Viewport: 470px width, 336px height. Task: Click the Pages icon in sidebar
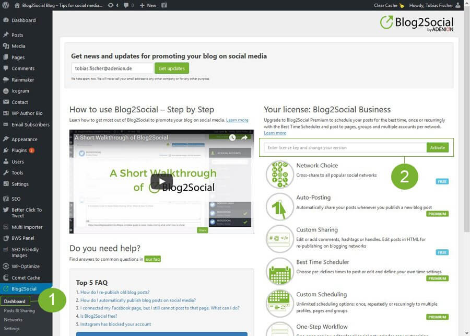pos(6,57)
